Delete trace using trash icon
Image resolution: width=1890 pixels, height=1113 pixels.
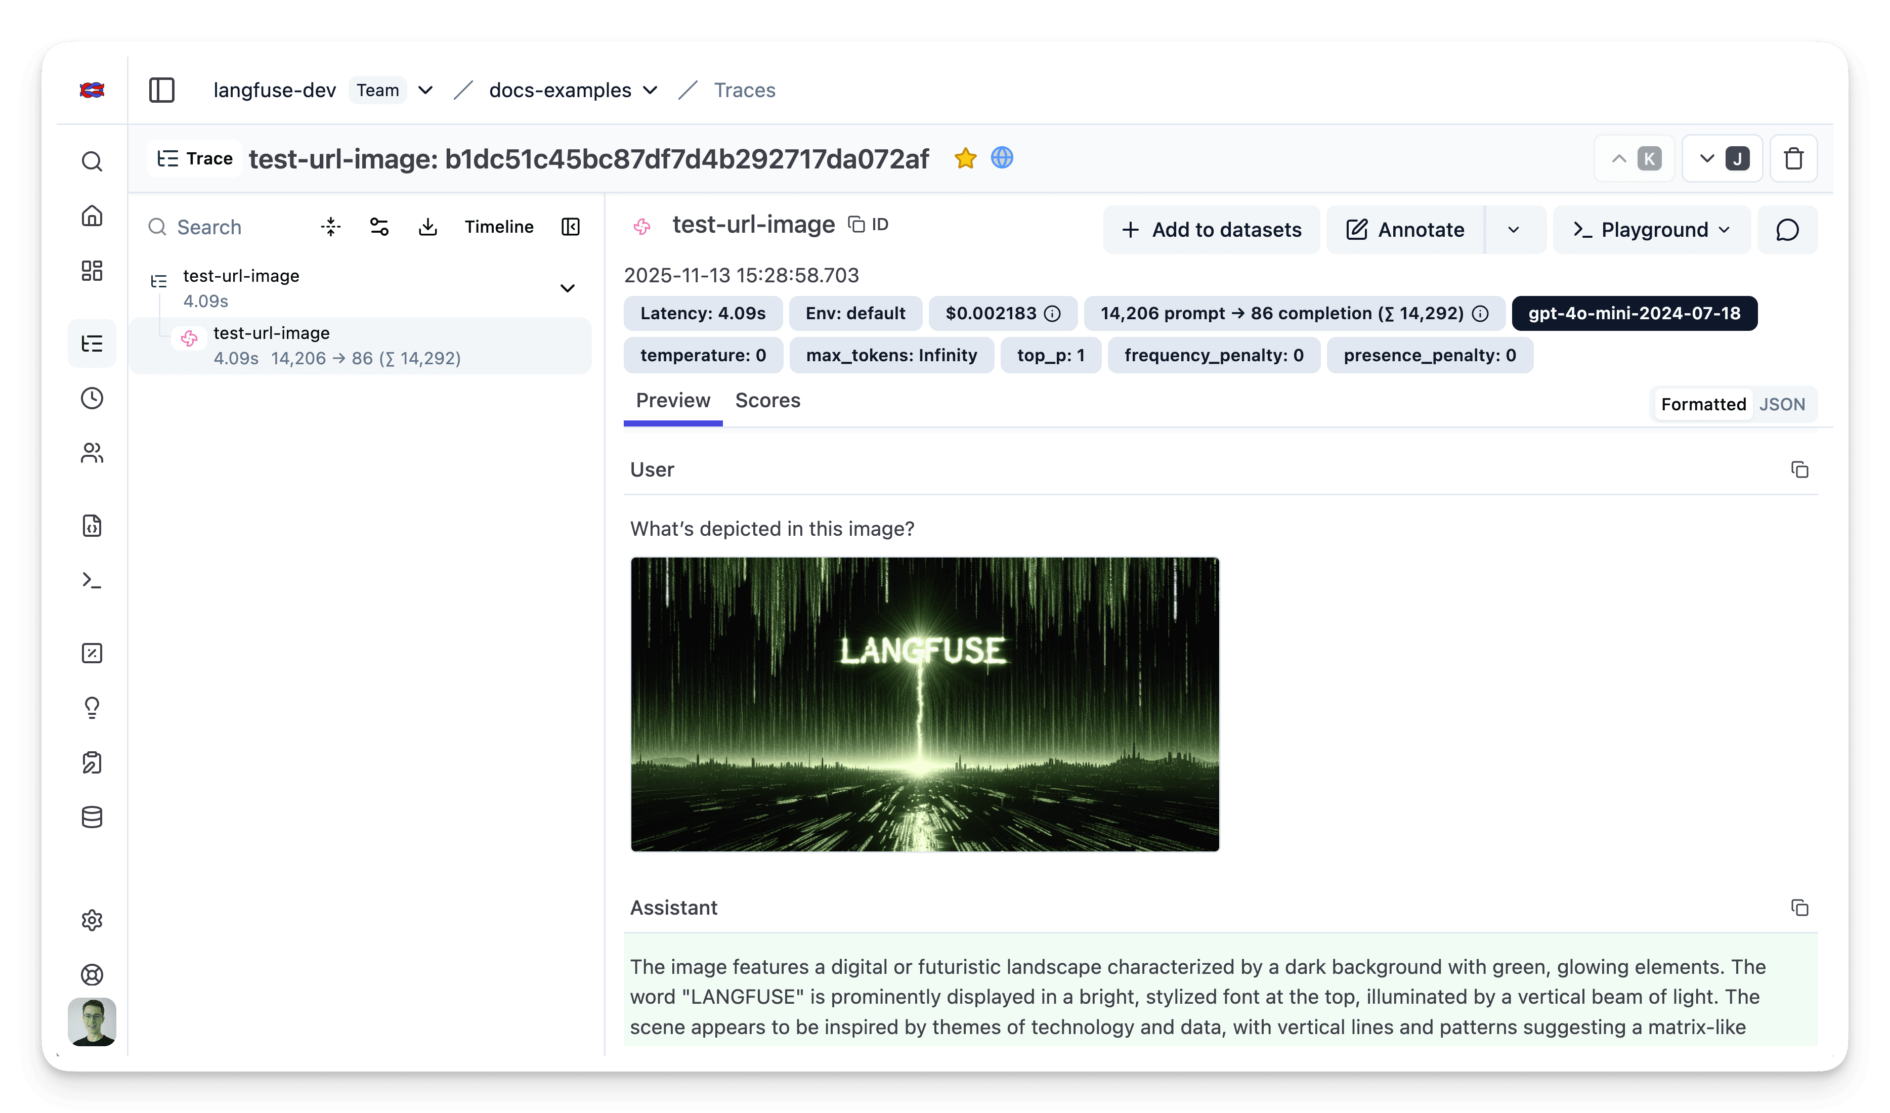coord(1793,159)
